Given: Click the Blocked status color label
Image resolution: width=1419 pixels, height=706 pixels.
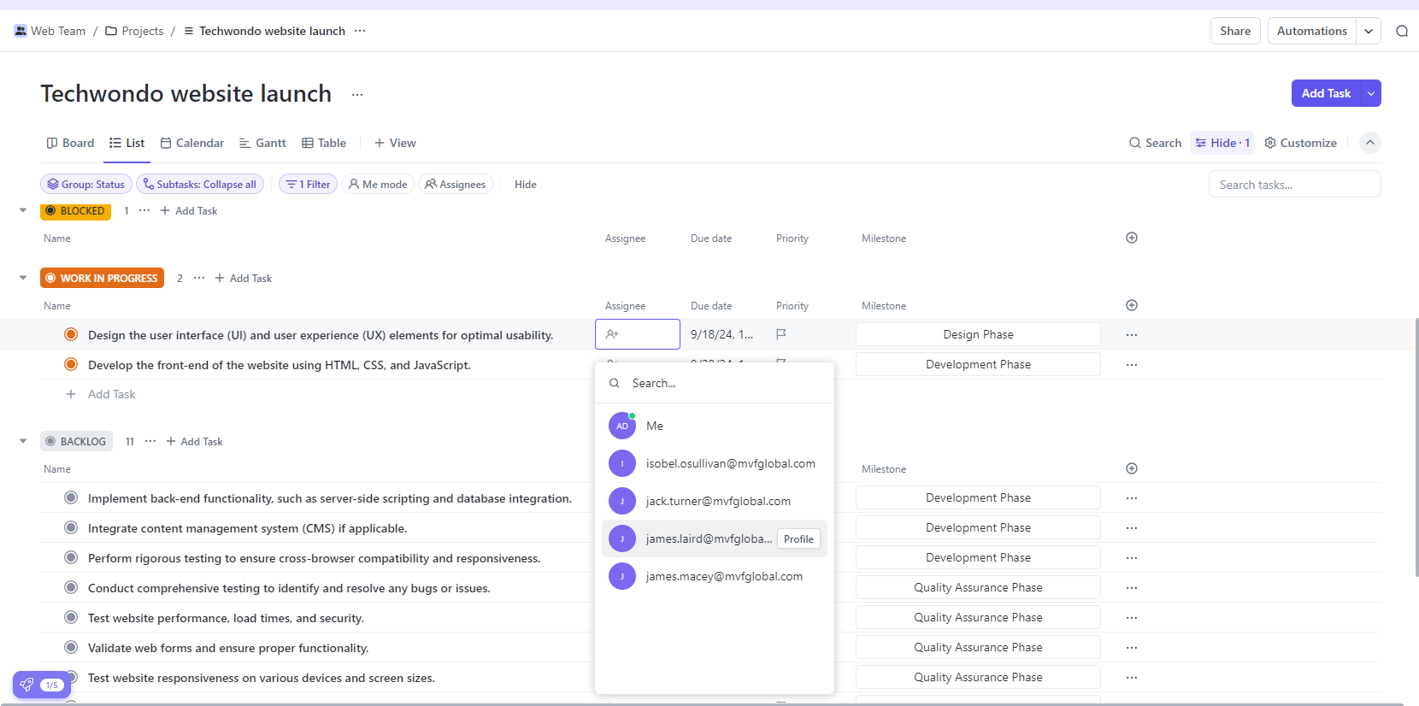Looking at the screenshot, I should point(75,211).
